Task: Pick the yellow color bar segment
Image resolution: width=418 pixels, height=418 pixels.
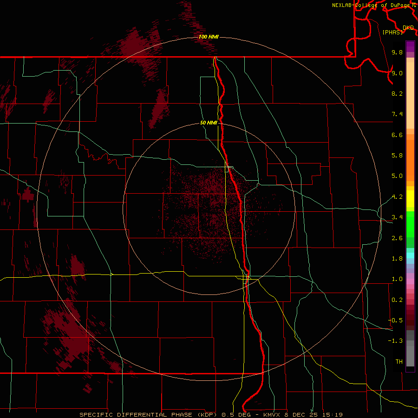Action: (410, 199)
